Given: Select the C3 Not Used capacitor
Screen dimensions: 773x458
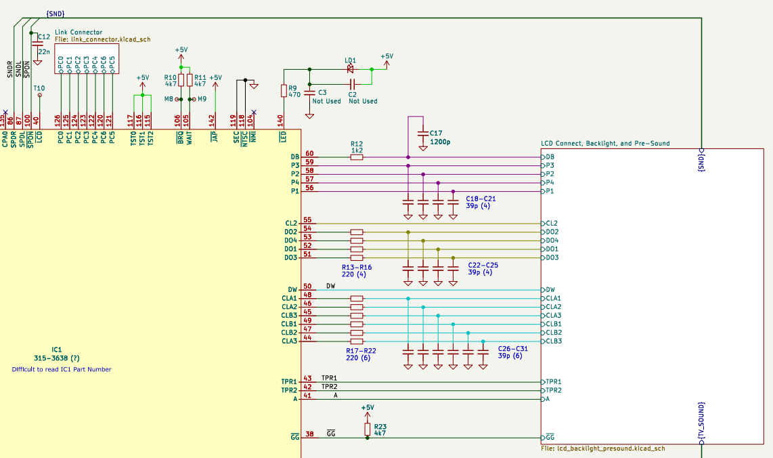Looking at the screenshot, I should tap(310, 92).
